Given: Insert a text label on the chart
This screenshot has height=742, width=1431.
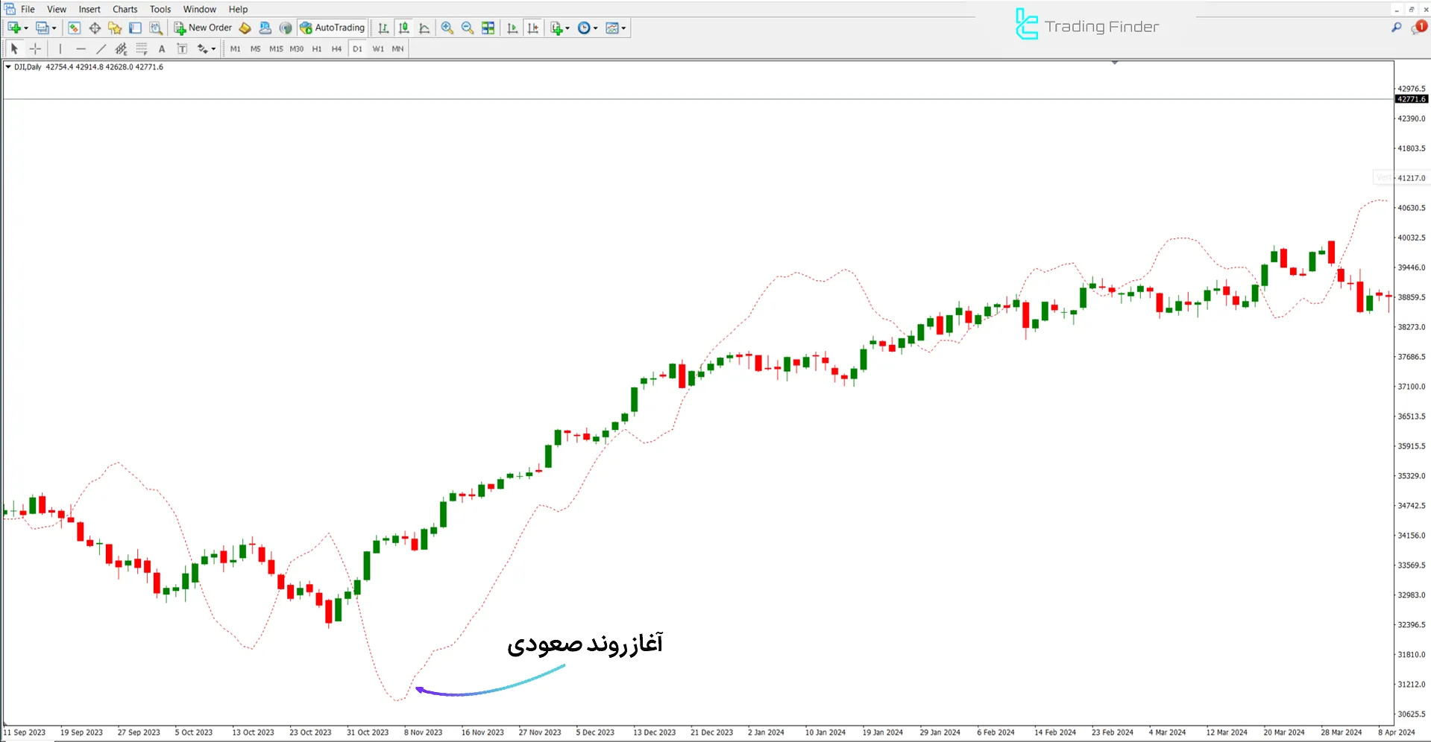Looking at the screenshot, I should 182,48.
